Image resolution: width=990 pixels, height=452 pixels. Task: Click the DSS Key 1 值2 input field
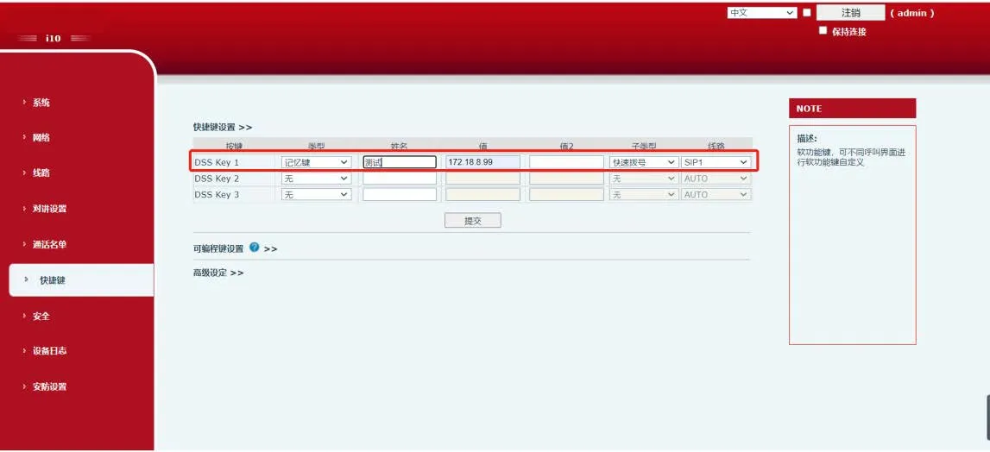pos(566,162)
